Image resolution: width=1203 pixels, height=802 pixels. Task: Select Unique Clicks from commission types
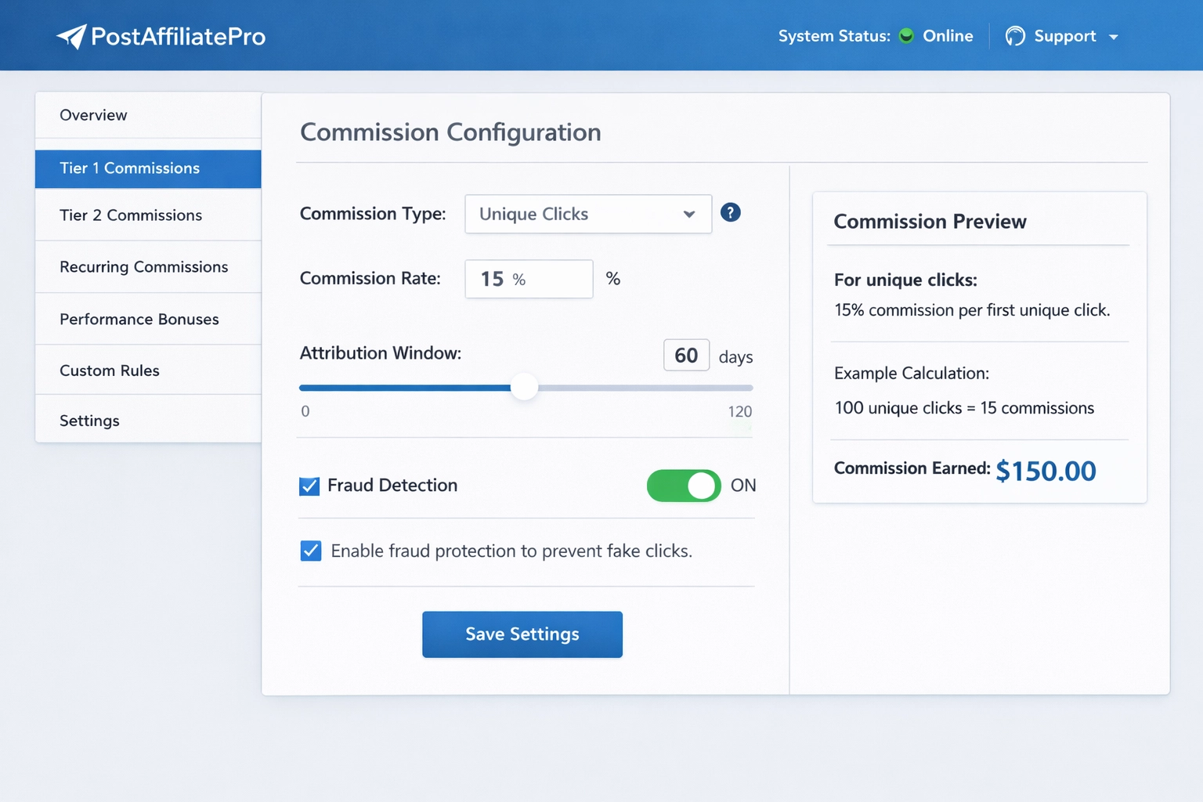587,214
